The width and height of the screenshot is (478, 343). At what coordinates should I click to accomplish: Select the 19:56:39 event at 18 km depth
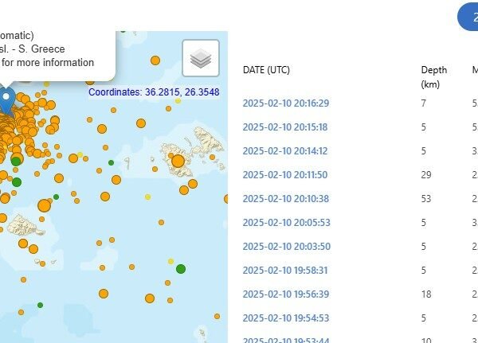(285, 294)
